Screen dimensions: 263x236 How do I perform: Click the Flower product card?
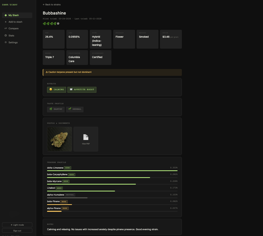[124, 39]
